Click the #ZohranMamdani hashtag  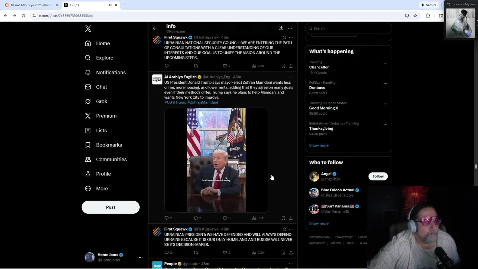(202, 102)
